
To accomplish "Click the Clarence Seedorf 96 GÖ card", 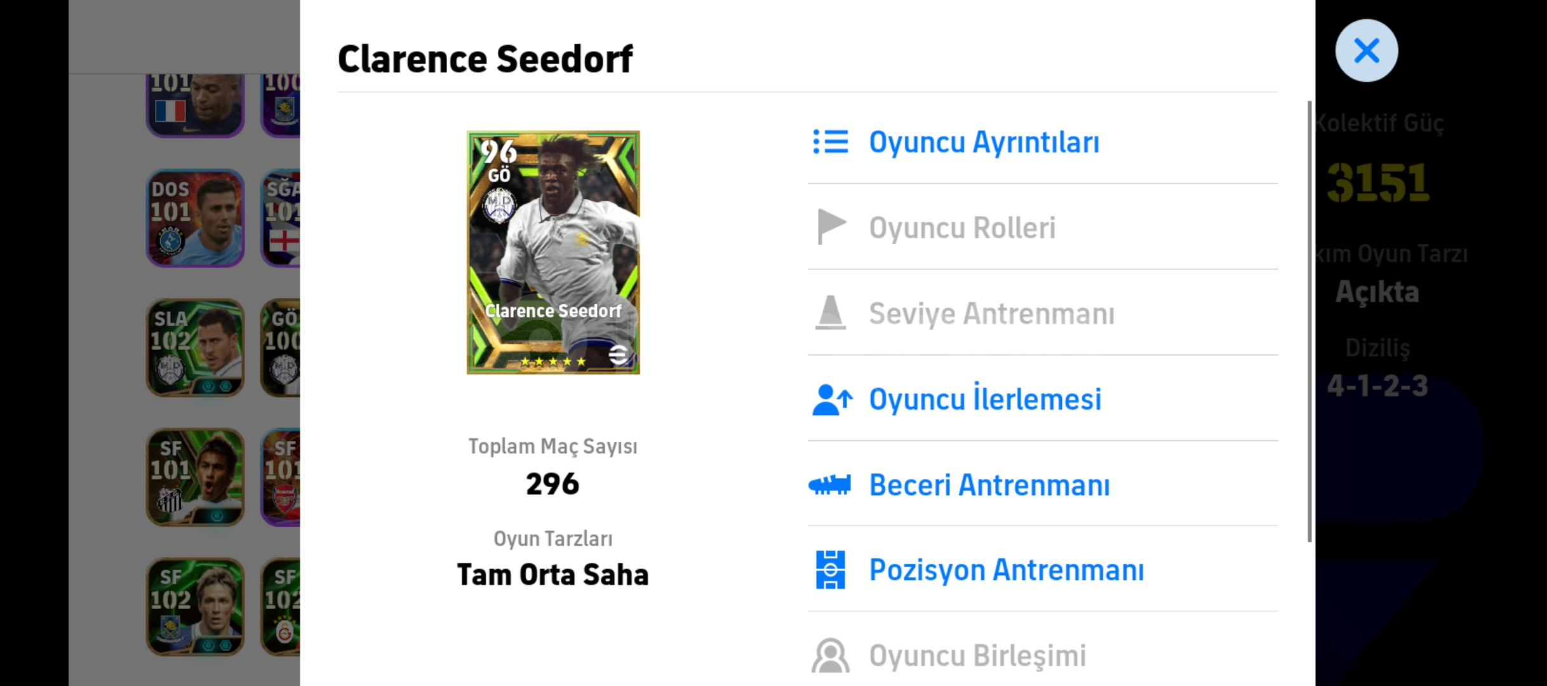I will [x=553, y=252].
